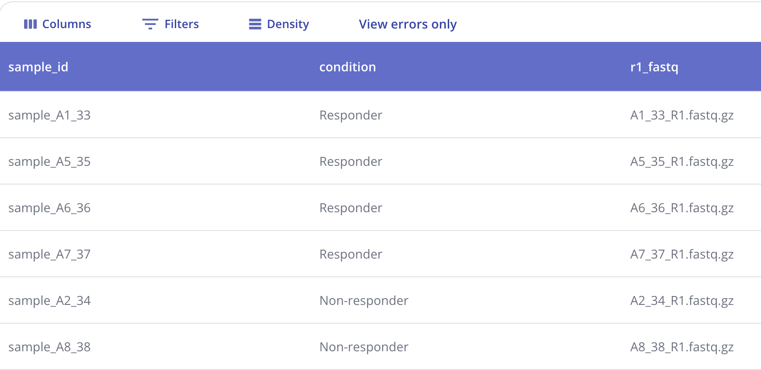Open the Filters panel

coord(170,24)
